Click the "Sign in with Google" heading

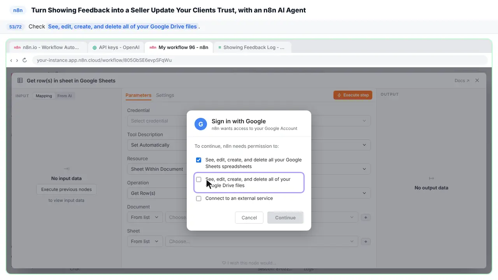tap(238, 121)
